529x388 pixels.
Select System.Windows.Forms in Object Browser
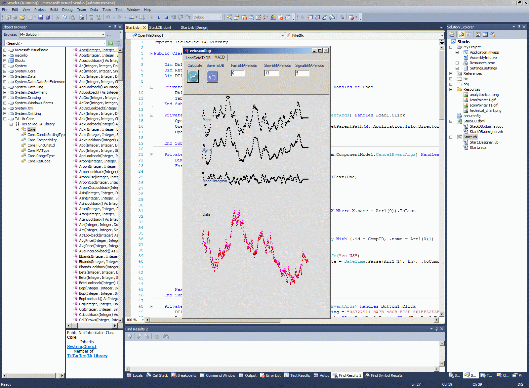tap(34, 103)
